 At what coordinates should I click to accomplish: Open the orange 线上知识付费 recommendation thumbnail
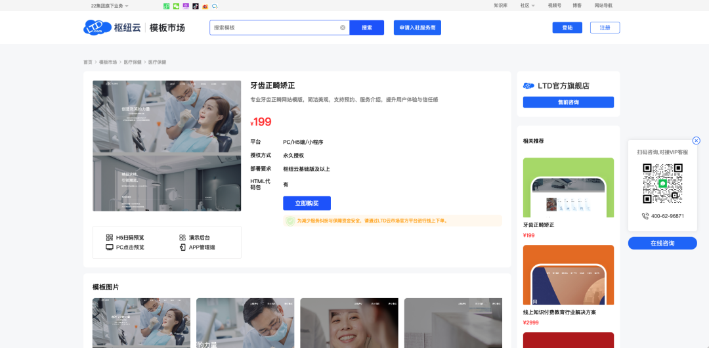pyautogui.click(x=569, y=274)
